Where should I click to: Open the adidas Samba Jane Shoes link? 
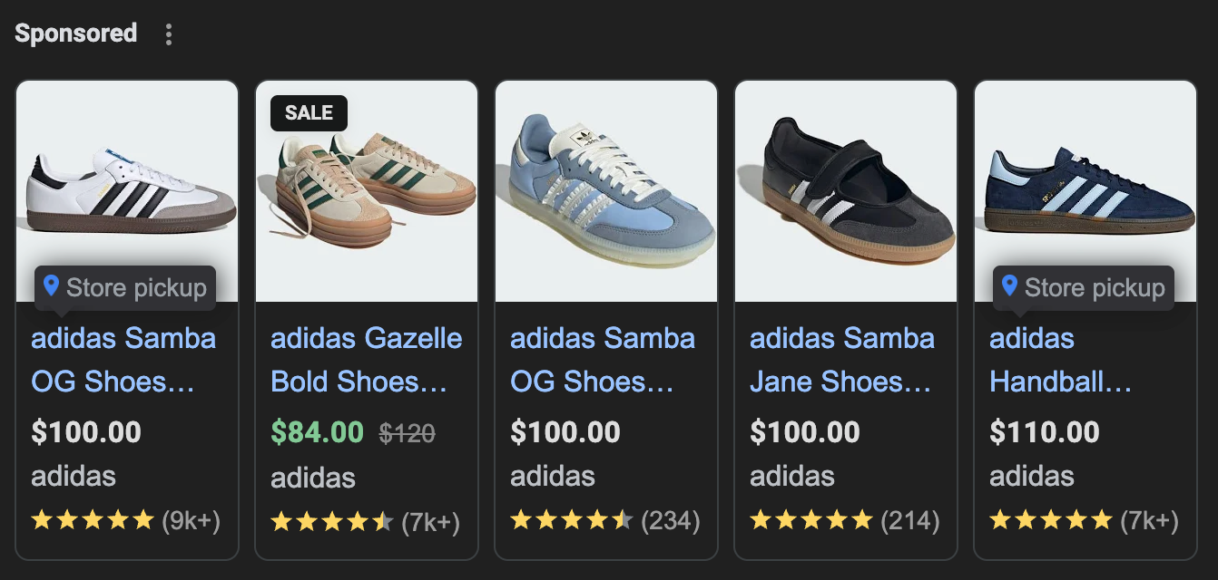(x=841, y=360)
